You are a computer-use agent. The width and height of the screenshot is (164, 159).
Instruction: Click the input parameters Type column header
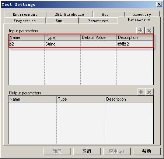[x=62, y=37]
